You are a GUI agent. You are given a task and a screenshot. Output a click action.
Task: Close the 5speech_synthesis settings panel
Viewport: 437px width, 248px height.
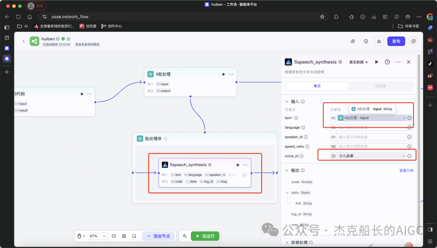click(x=409, y=62)
